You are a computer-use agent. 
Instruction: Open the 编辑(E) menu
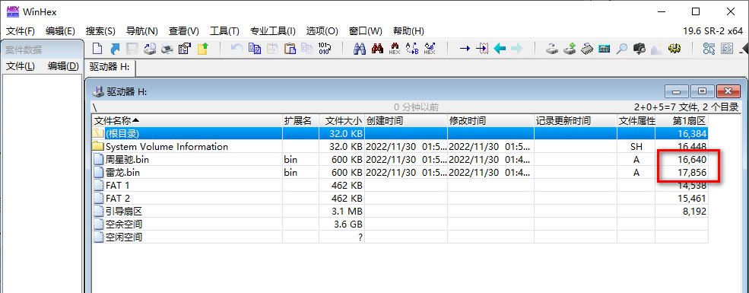tap(61, 31)
